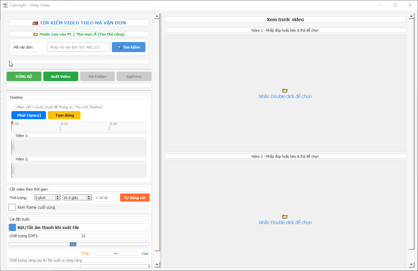Click the folder icon in Video 2 preview

pos(285,217)
